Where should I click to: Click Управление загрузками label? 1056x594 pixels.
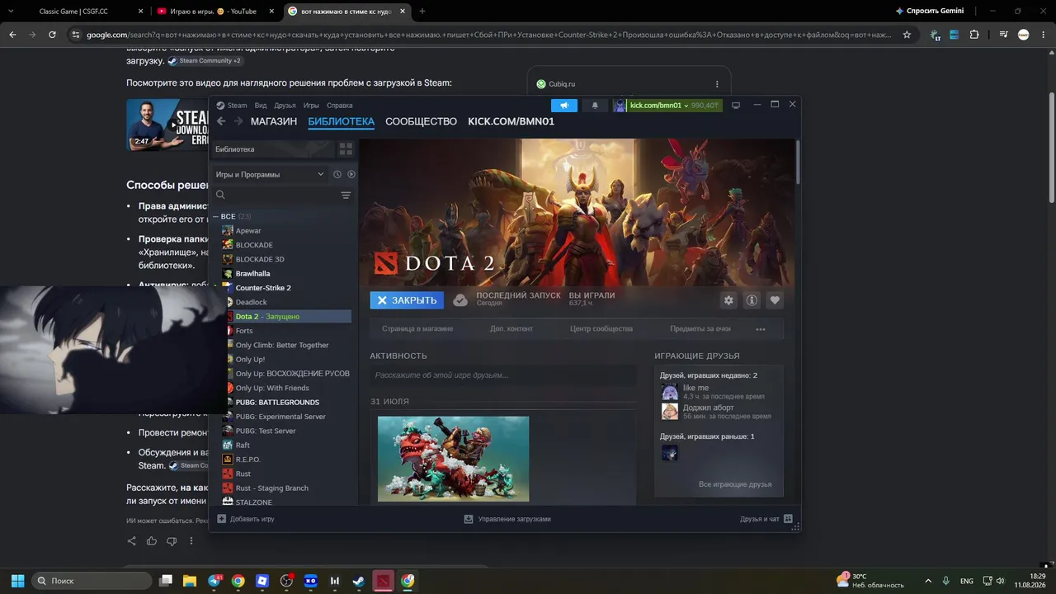point(514,519)
